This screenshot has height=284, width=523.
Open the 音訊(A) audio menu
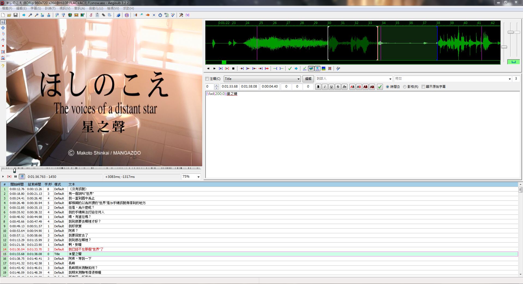80,8
